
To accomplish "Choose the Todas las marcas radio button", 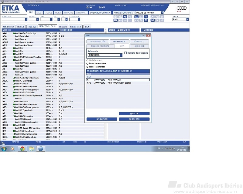I will click(x=87, y=67).
